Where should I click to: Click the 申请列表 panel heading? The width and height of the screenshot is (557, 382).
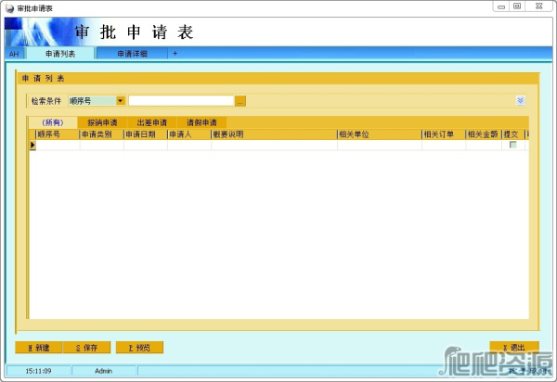point(43,79)
